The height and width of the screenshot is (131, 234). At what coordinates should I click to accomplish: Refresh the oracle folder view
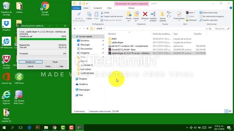point(210,28)
